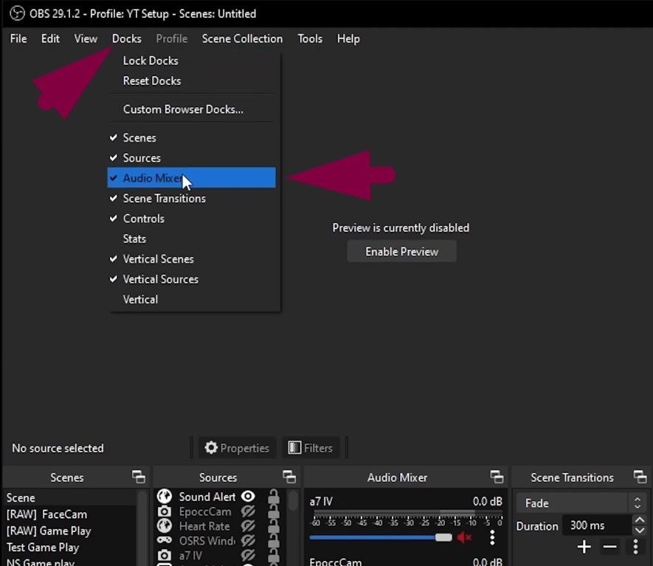
Task: Click the game controller icon for OSRS source
Action: (165, 540)
